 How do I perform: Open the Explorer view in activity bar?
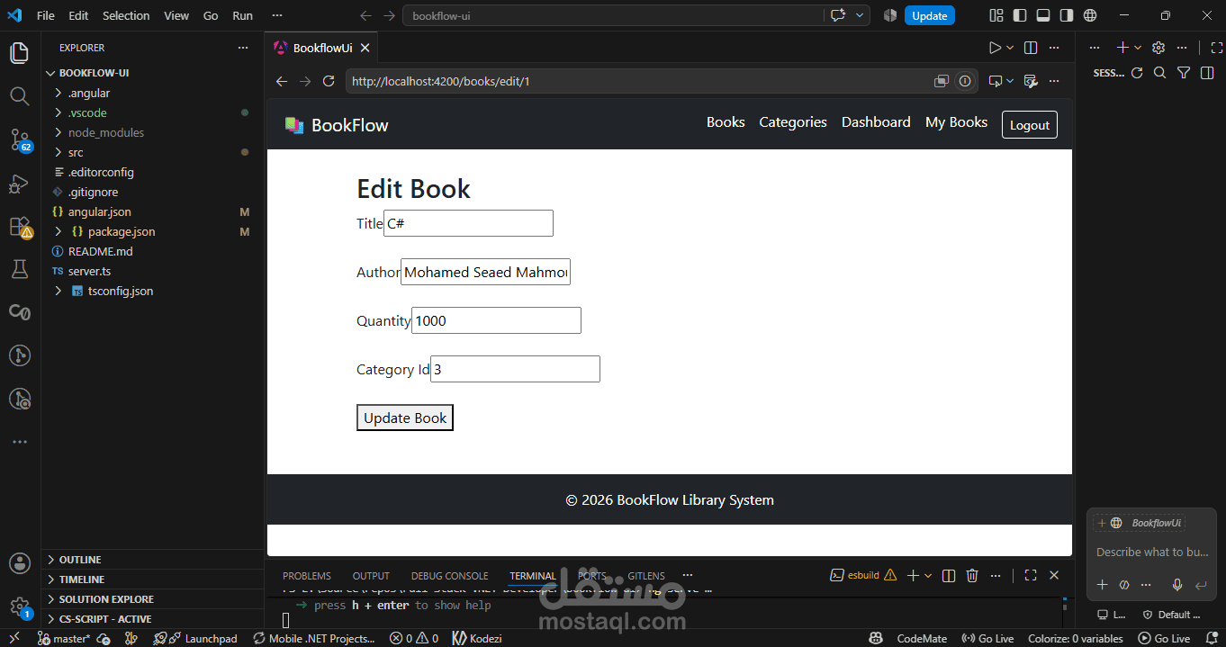click(19, 53)
